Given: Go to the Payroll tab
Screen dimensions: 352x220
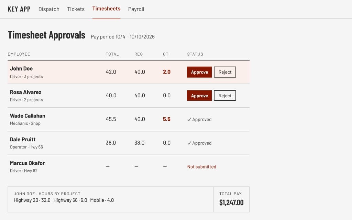Looking at the screenshot, I should pos(136,9).
